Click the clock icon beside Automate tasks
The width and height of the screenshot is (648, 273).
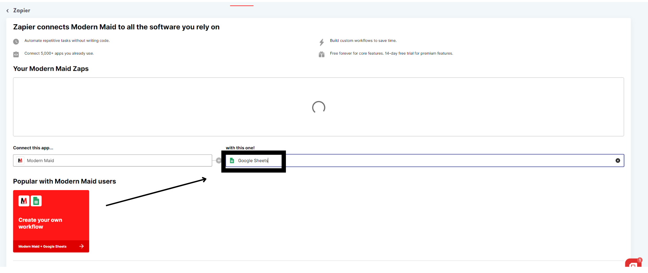point(16,41)
